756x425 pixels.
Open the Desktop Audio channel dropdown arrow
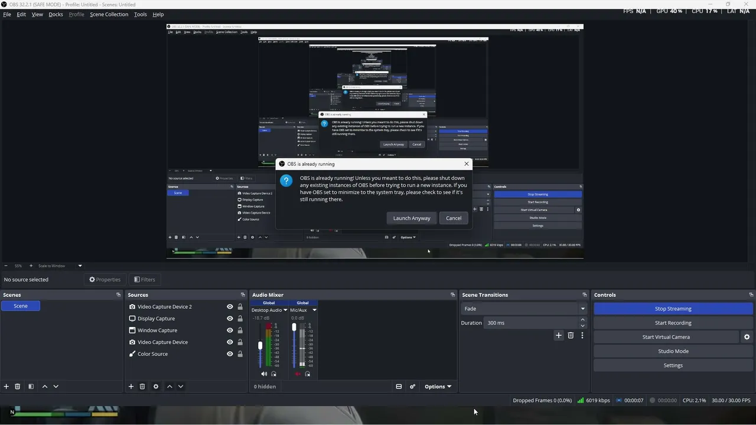coord(285,310)
